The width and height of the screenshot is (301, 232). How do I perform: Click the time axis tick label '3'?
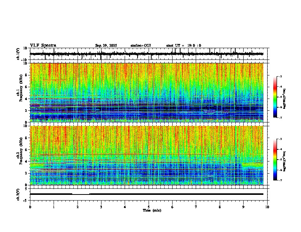(x=101, y=207)
